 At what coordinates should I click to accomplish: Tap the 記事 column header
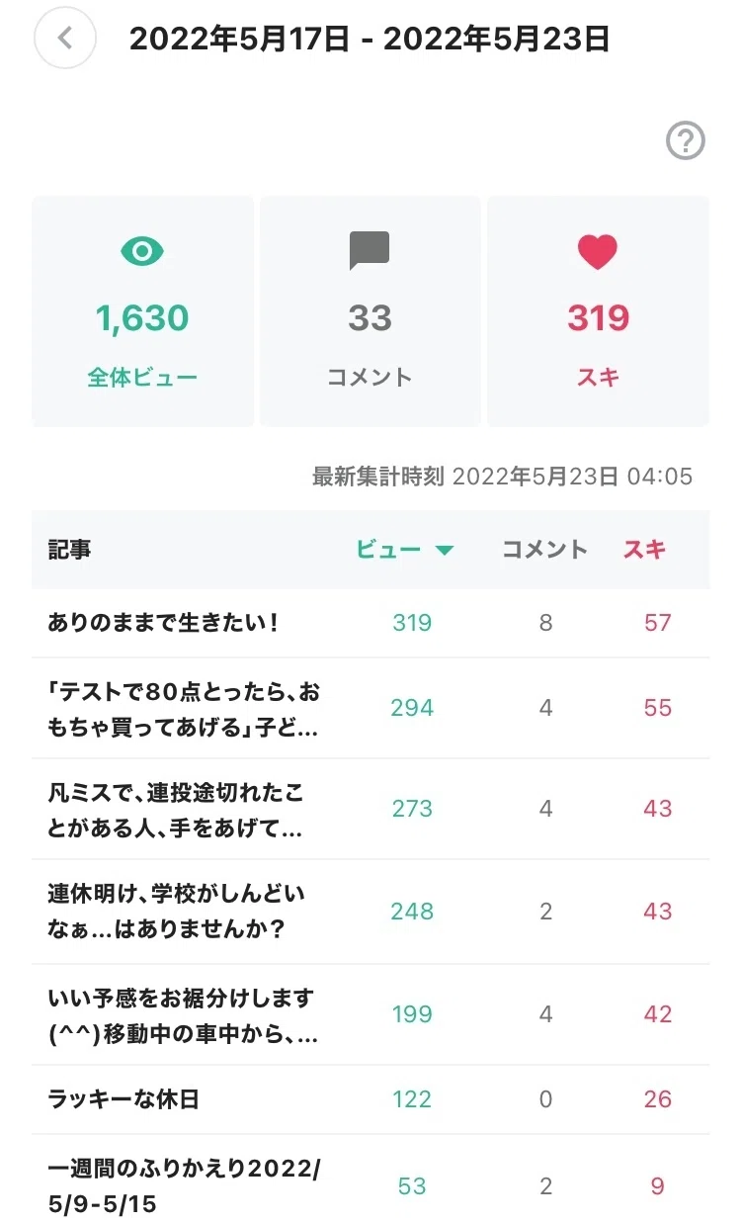pos(69,550)
